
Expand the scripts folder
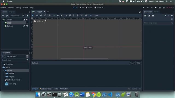point(5,77)
